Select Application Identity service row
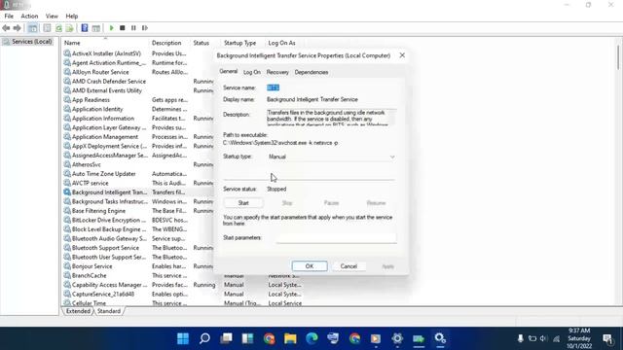Screen dimensions: 623x350 click(x=97, y=109)
